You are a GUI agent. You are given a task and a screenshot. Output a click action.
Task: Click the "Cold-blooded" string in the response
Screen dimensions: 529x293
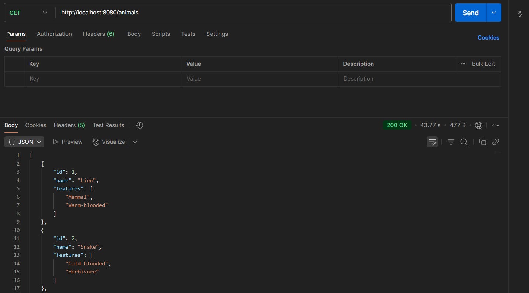pyautogui.click(x=87, y=263)
